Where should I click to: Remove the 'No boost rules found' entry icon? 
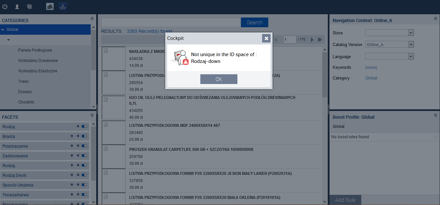point(435,137)
